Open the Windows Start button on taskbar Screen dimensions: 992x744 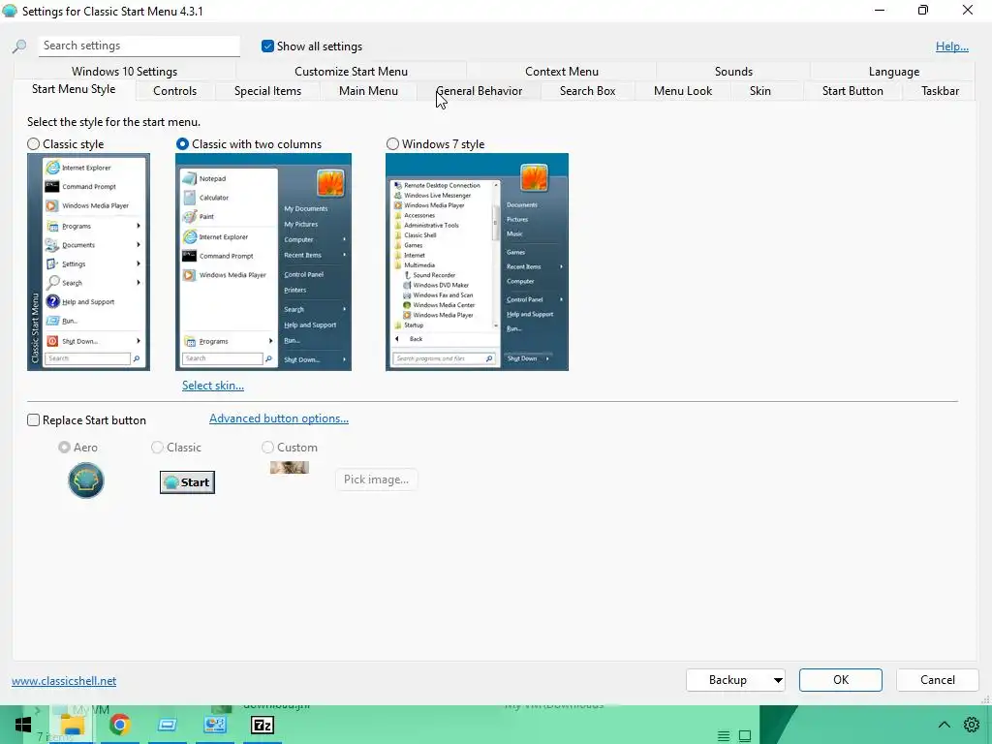click(23, 725)
